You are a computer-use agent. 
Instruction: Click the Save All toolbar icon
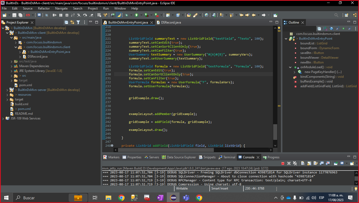[x=20, y=15]
